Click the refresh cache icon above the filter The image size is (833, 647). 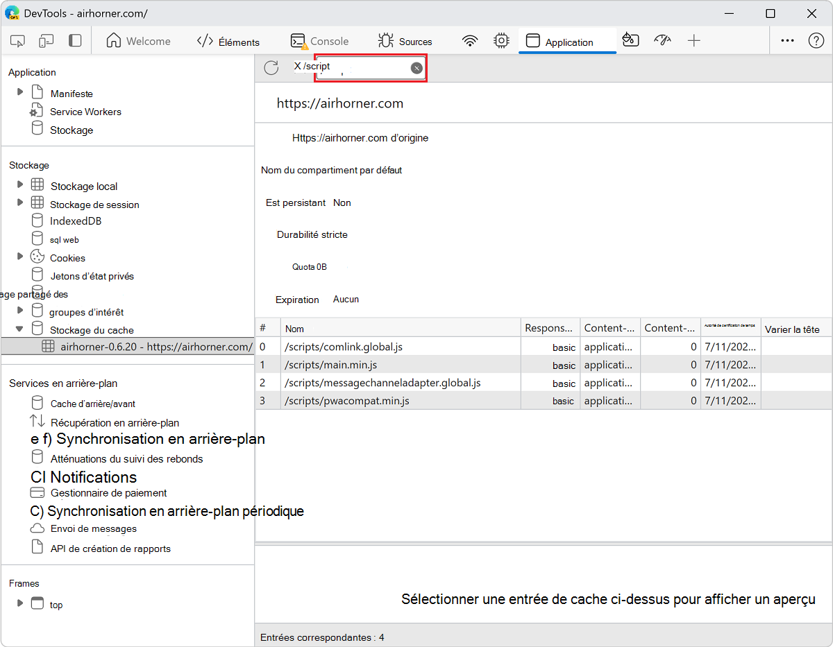tap(271, 67)
